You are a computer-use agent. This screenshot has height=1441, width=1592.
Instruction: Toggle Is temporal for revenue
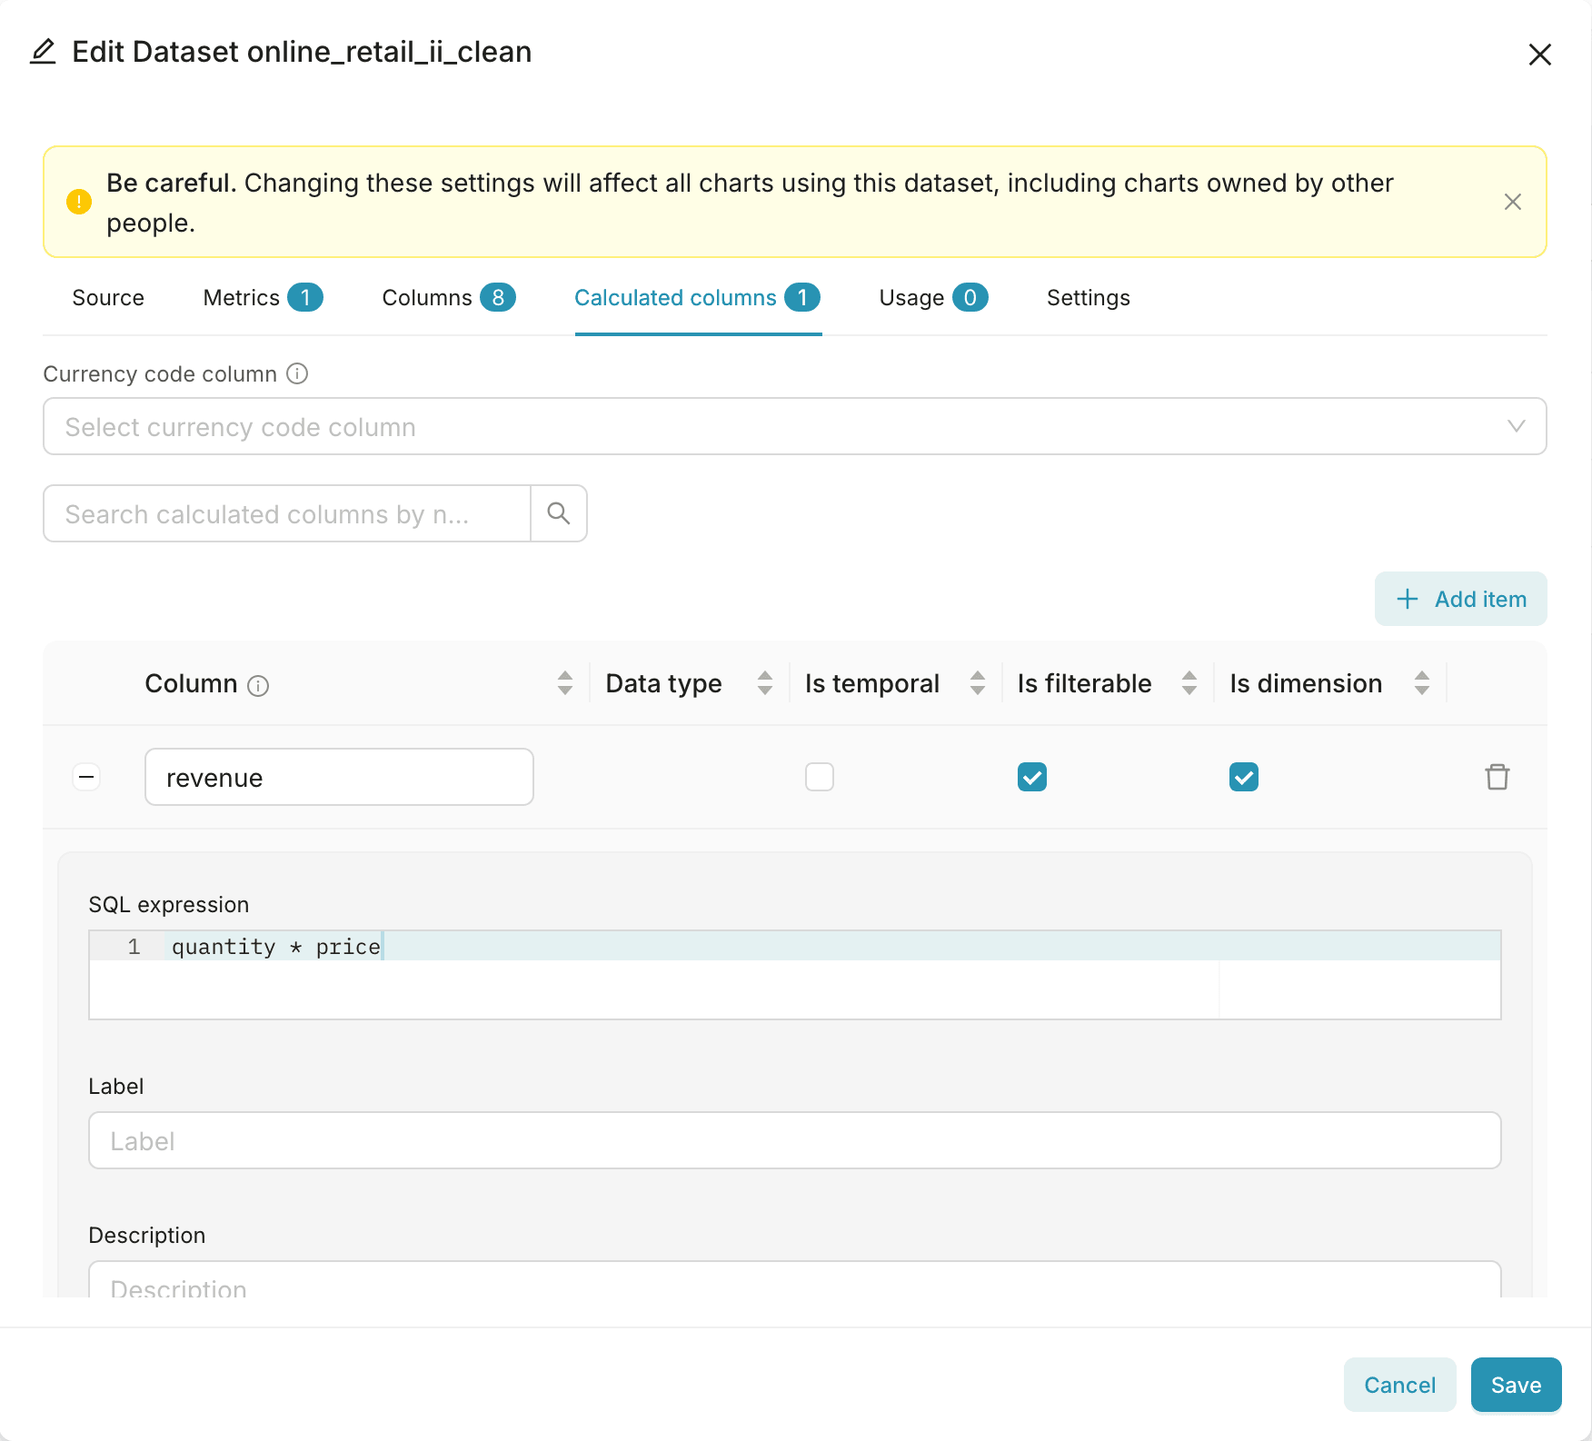820,777
